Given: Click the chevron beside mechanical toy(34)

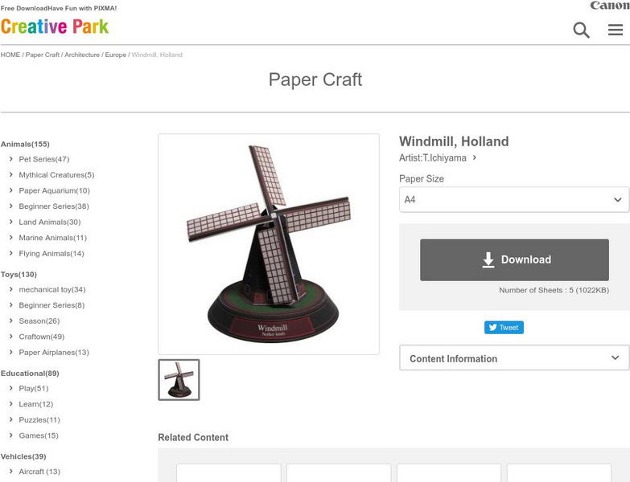Looking at the screenshot, I should (x=10, y=289).
